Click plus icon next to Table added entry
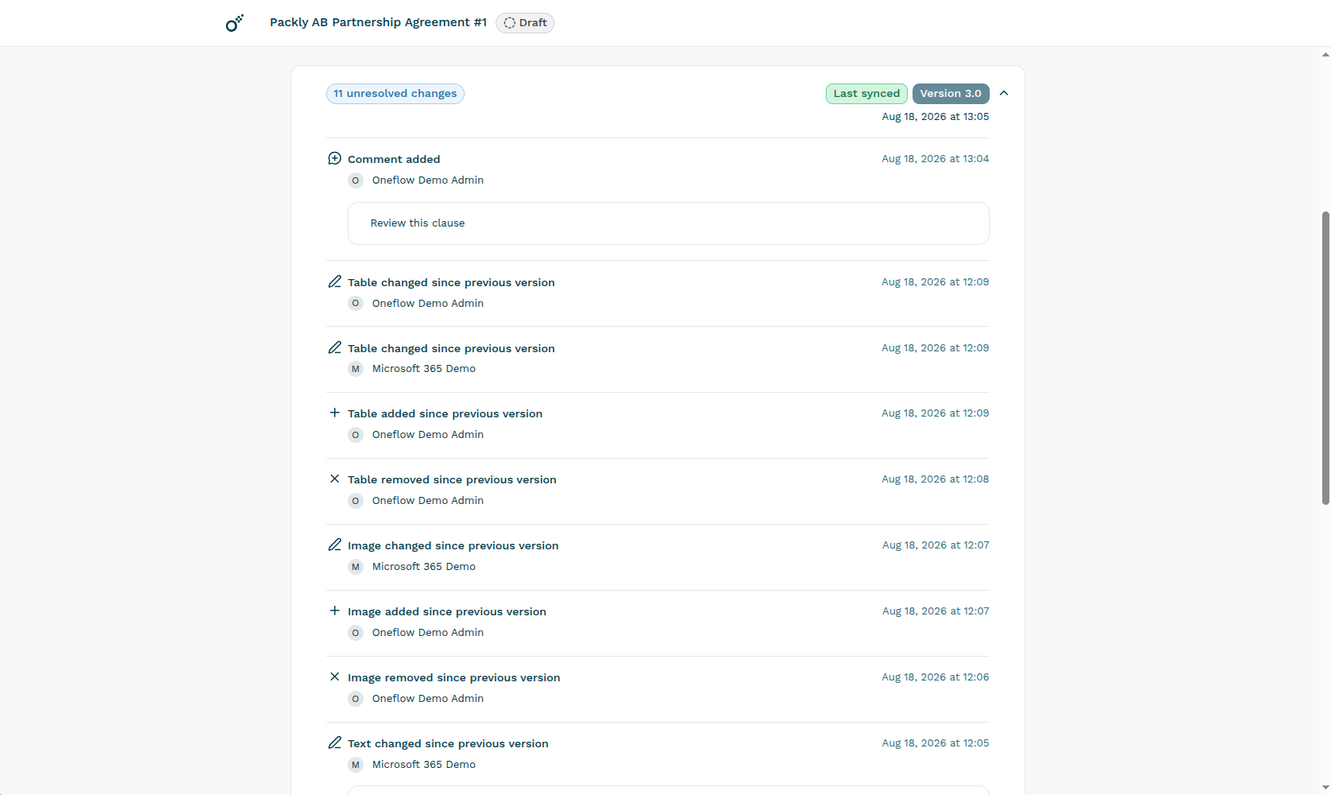The image size is (1331, 795). click(335, 413)
